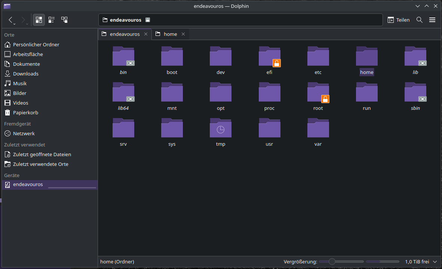
Task: Click the endeavouros device in Geräte
Action: (28, 185)
